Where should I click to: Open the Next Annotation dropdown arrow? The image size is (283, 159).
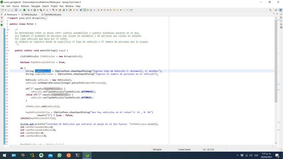[x=101, y=10]
